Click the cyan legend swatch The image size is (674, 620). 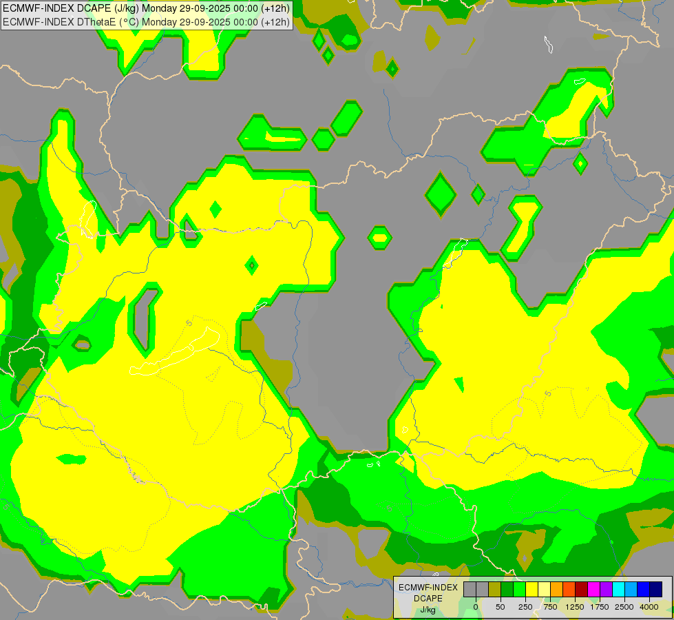(x=618, y=589)
